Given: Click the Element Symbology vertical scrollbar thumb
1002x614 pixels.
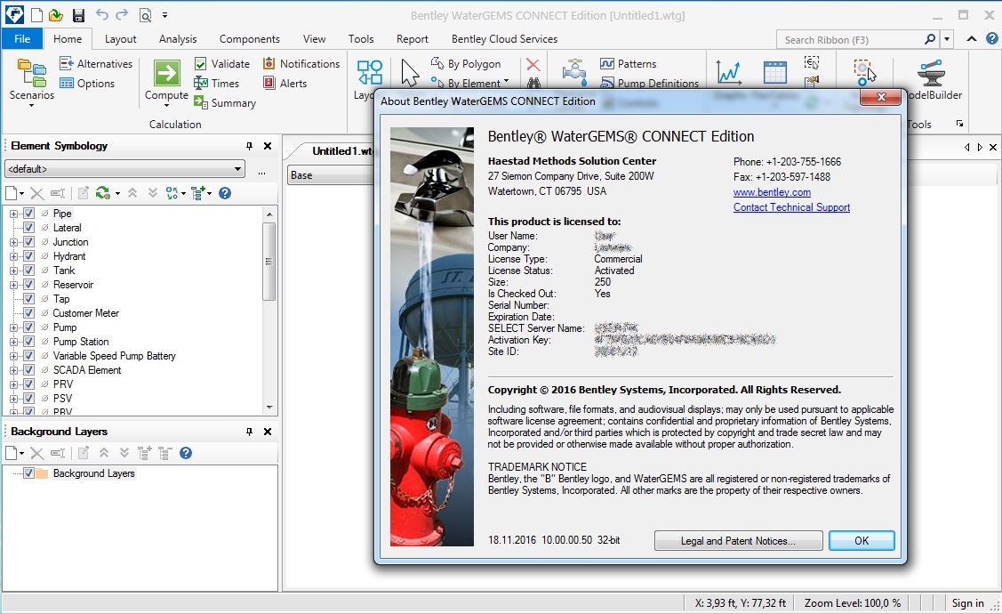Looking at the screenshot, I should tap(269, 261).
